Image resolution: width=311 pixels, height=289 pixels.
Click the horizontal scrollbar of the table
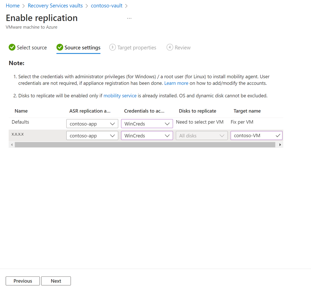145,145
